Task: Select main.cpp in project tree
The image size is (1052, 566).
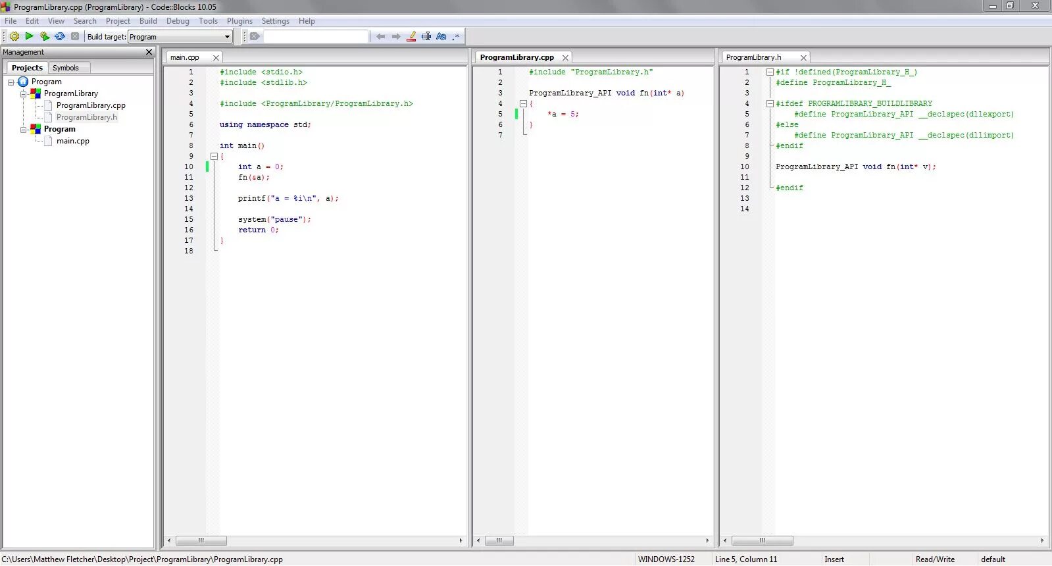Action: 73,141
